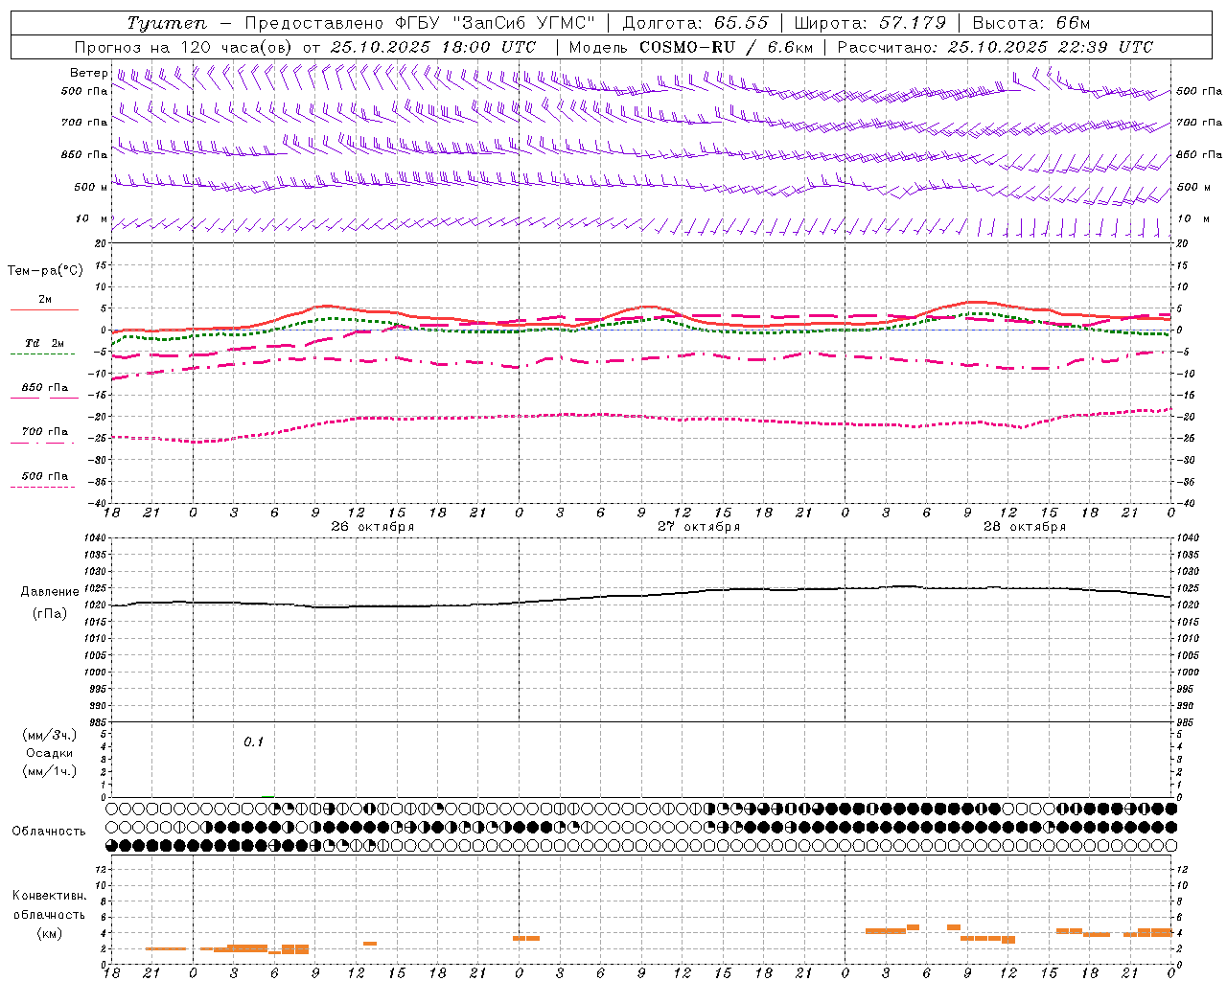Click the "28 октября" date label

click(1025, 526)
